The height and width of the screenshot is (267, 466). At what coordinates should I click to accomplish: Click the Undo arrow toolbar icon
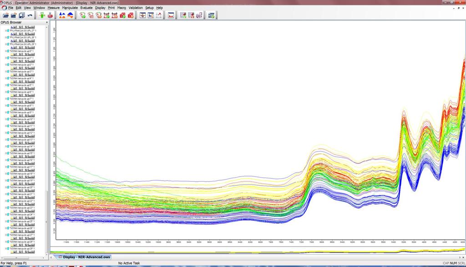pyautogui.click(x=30, y=15)
